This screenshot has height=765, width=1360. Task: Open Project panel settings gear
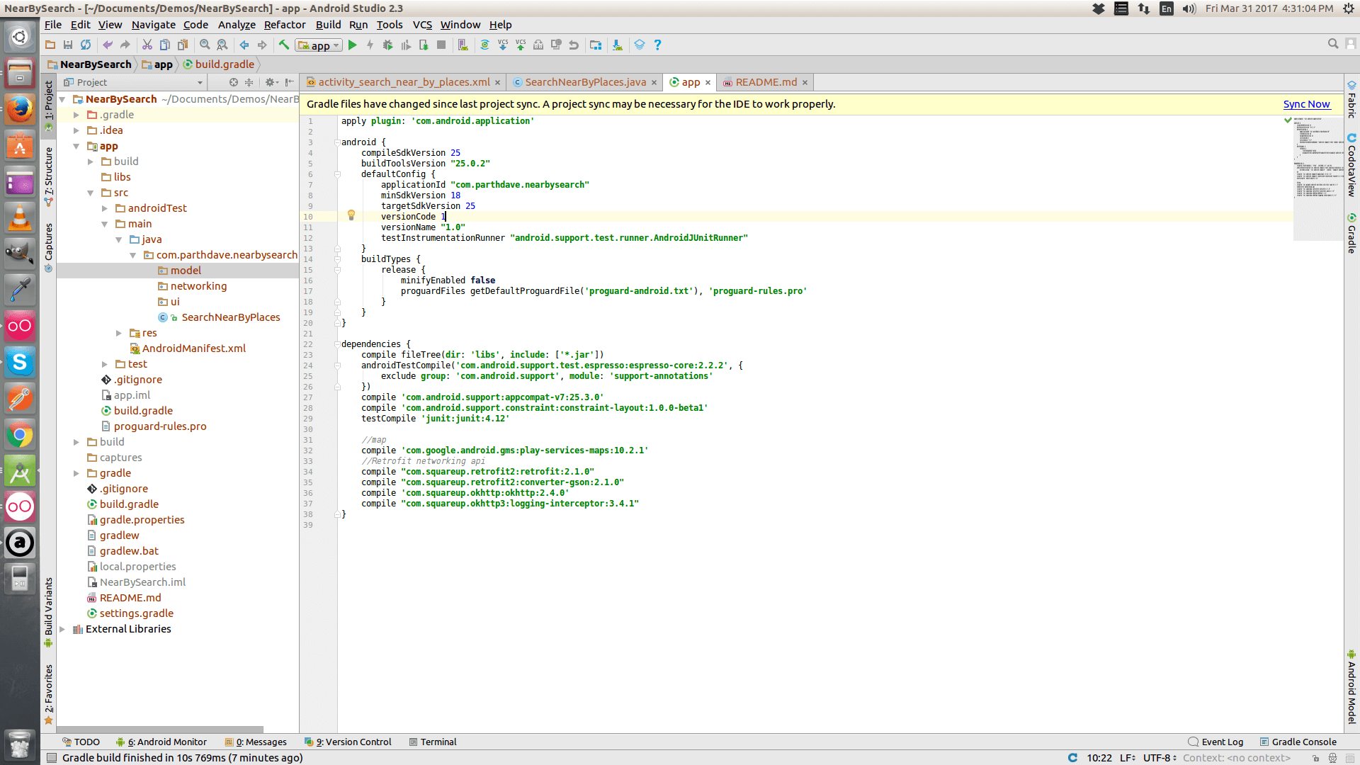click(x=270, y=82)
